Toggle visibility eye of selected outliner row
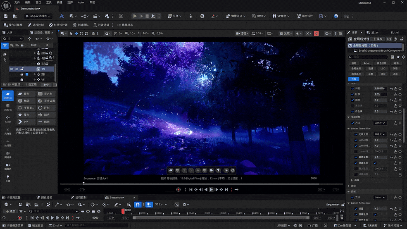The height and width of the screenshot is (229, 407). [12, 69]
